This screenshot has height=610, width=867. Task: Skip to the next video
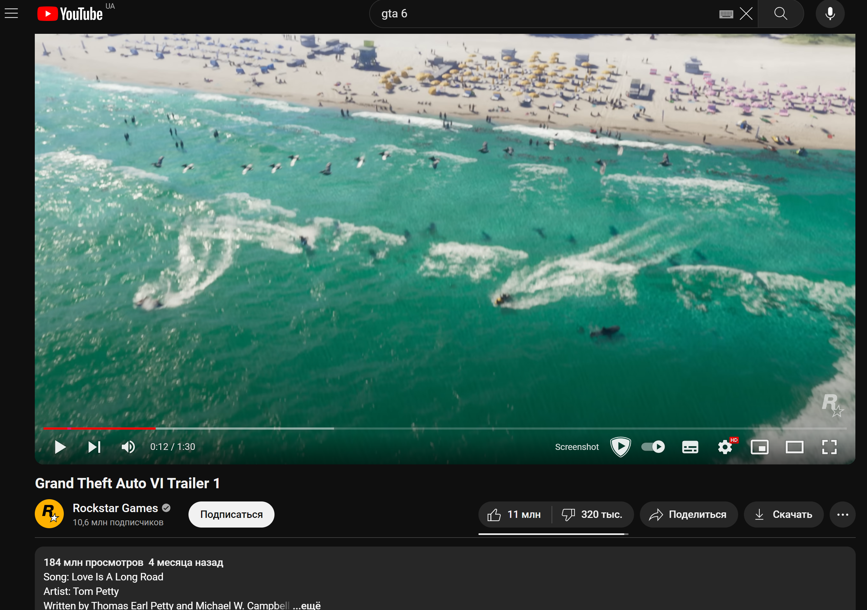(x=94, y=447)
